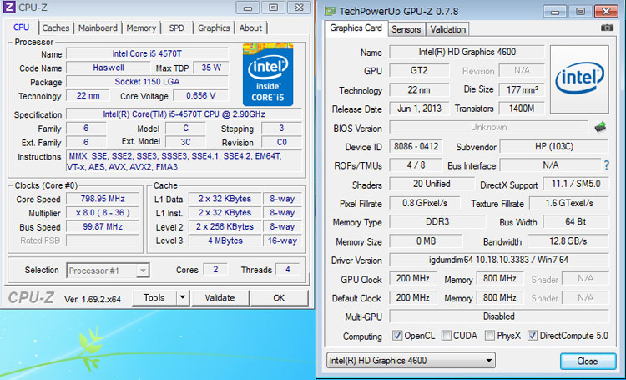Click the GPU-Z app icon in title bar

pos(330,11)
